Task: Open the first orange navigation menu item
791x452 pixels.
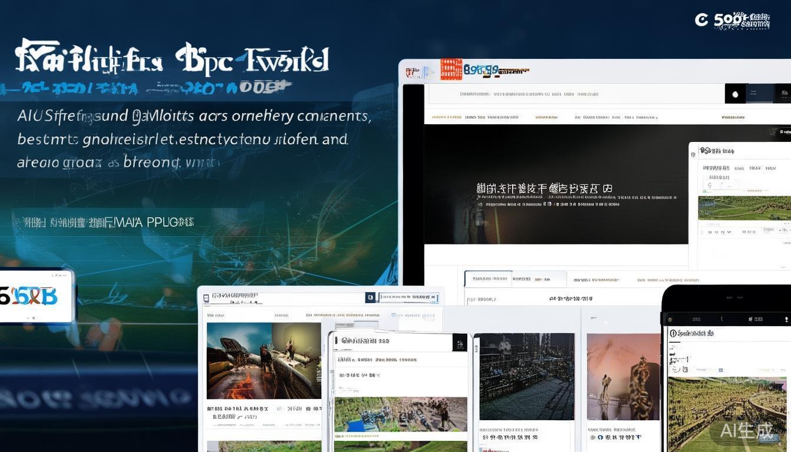Action: click(446, 117)
